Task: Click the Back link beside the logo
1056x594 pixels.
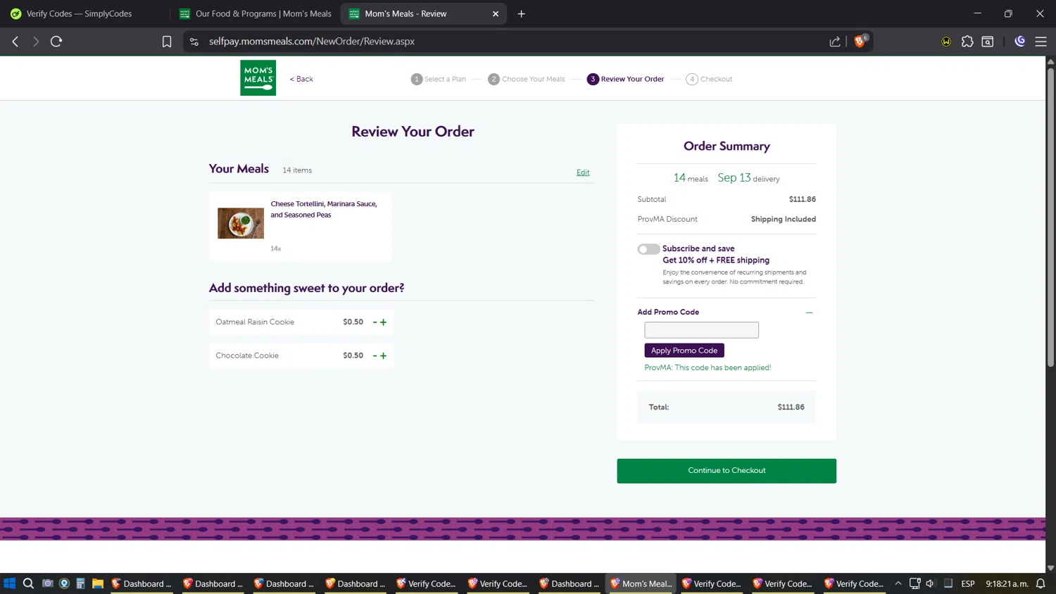Action: click(301, 79)
